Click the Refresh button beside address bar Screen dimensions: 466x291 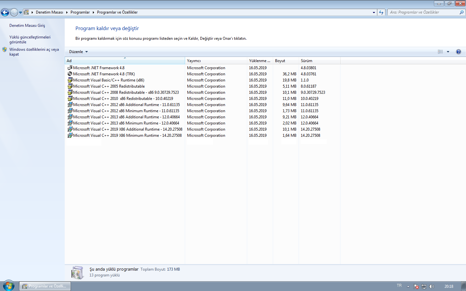(x=381, y=13)
